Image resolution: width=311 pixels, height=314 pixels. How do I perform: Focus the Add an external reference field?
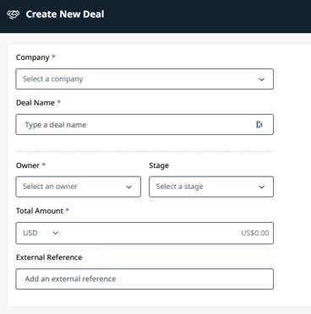click(145, 279)
